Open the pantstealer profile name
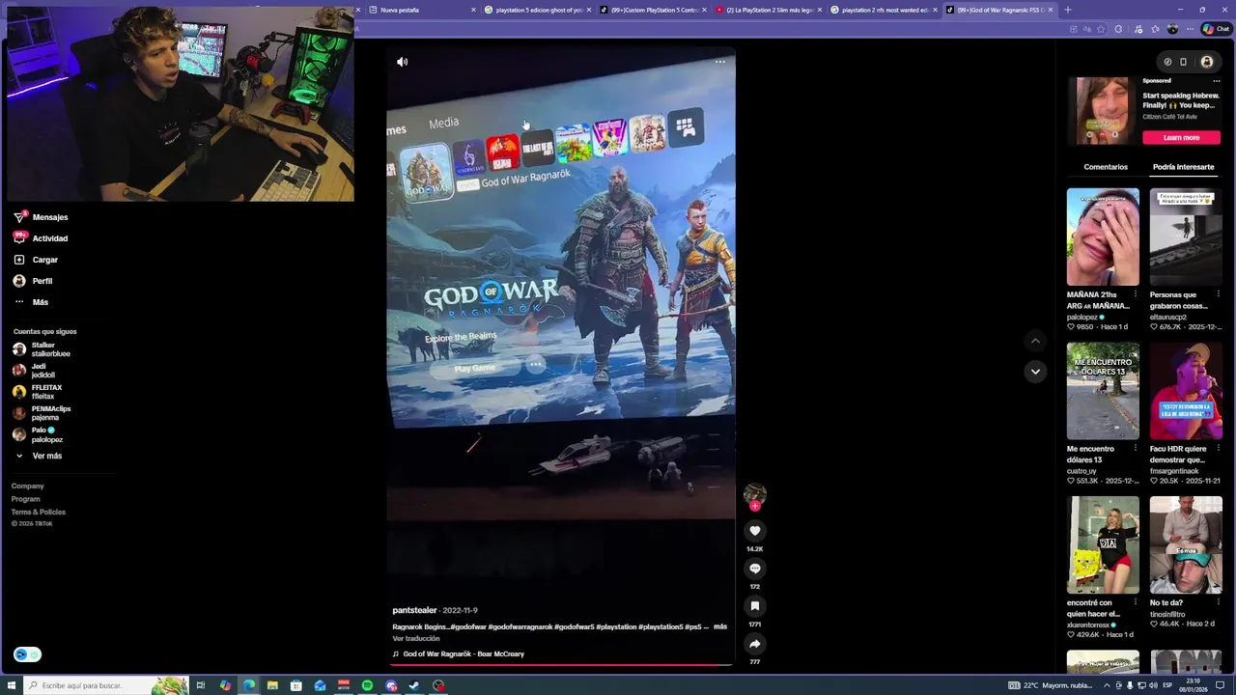The image size is (1236, 695). (x=414, y=610)
